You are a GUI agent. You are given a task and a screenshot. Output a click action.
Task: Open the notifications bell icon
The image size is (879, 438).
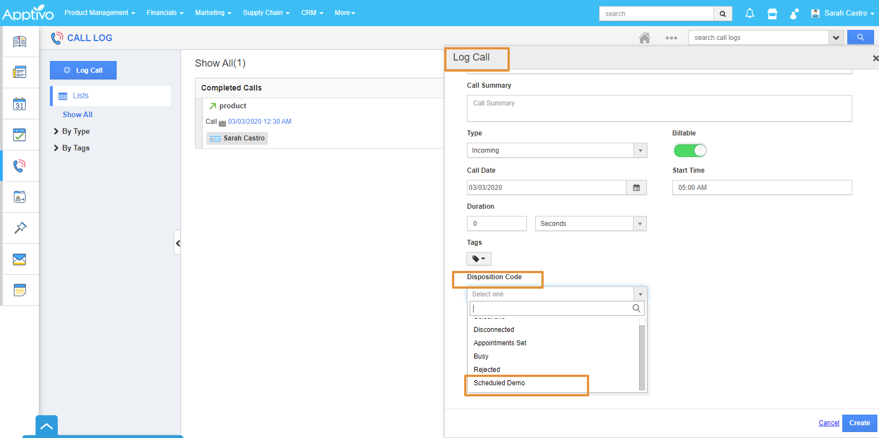750,13
